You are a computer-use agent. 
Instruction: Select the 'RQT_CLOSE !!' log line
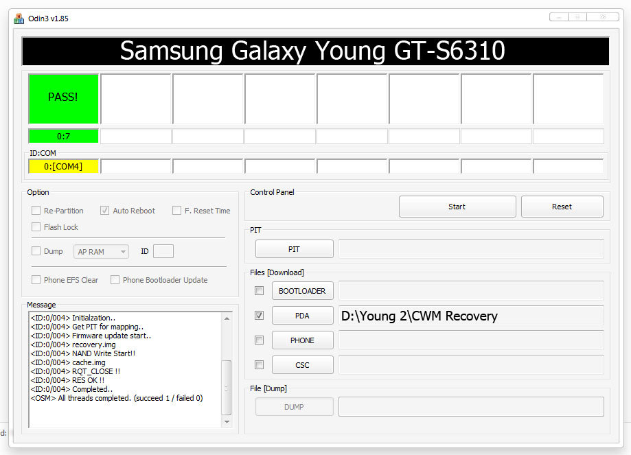(x=76, y=371)
